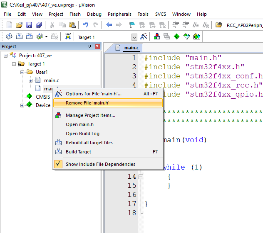Open the Edit menu
The image size is (263, 233).
point(22,14)
